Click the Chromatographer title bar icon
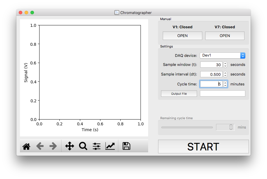 (x=117, y=13)
